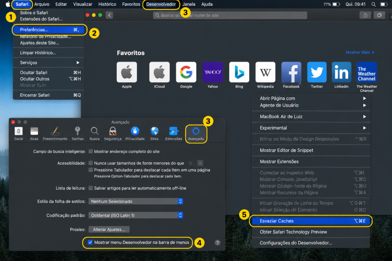The height and width of the screenshot is (261, 392).
Task: Open Spotlight search magnifier in menu bar
Action: [x=373, y=4]
